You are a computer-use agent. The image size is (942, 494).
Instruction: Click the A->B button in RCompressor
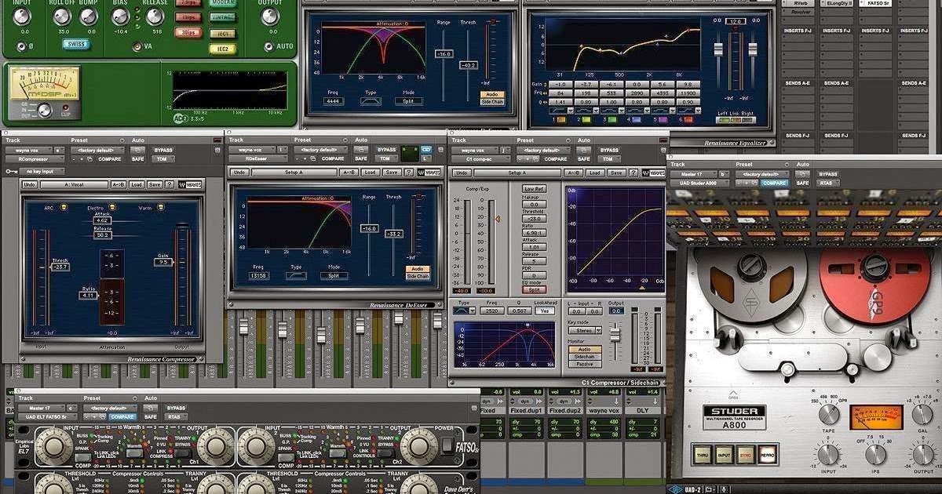point(118,185)
